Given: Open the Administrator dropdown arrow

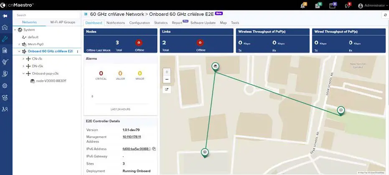Looking at the screenshot, I should (387, 6).
